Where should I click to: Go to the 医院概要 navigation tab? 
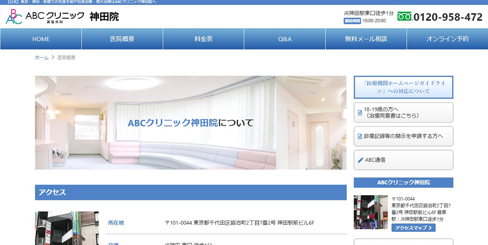pos(122,39)
